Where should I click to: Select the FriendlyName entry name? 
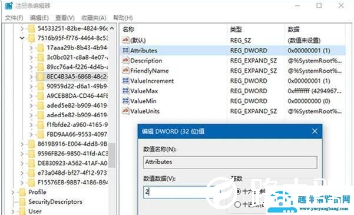[x=149, y=71]
